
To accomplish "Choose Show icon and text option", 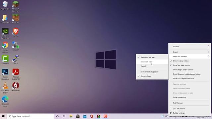I will [x=152, y=57].
